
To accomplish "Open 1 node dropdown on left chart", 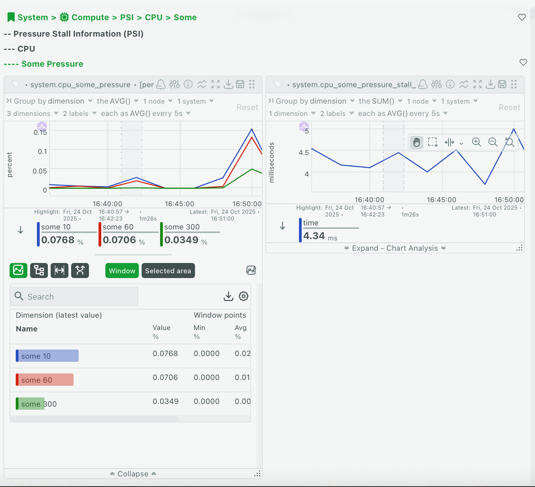I will click(158, 101).
